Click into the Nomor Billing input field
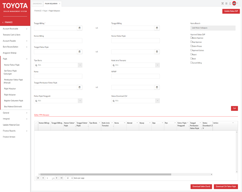This screenshot has width=242, height=192. coord(58,41)
